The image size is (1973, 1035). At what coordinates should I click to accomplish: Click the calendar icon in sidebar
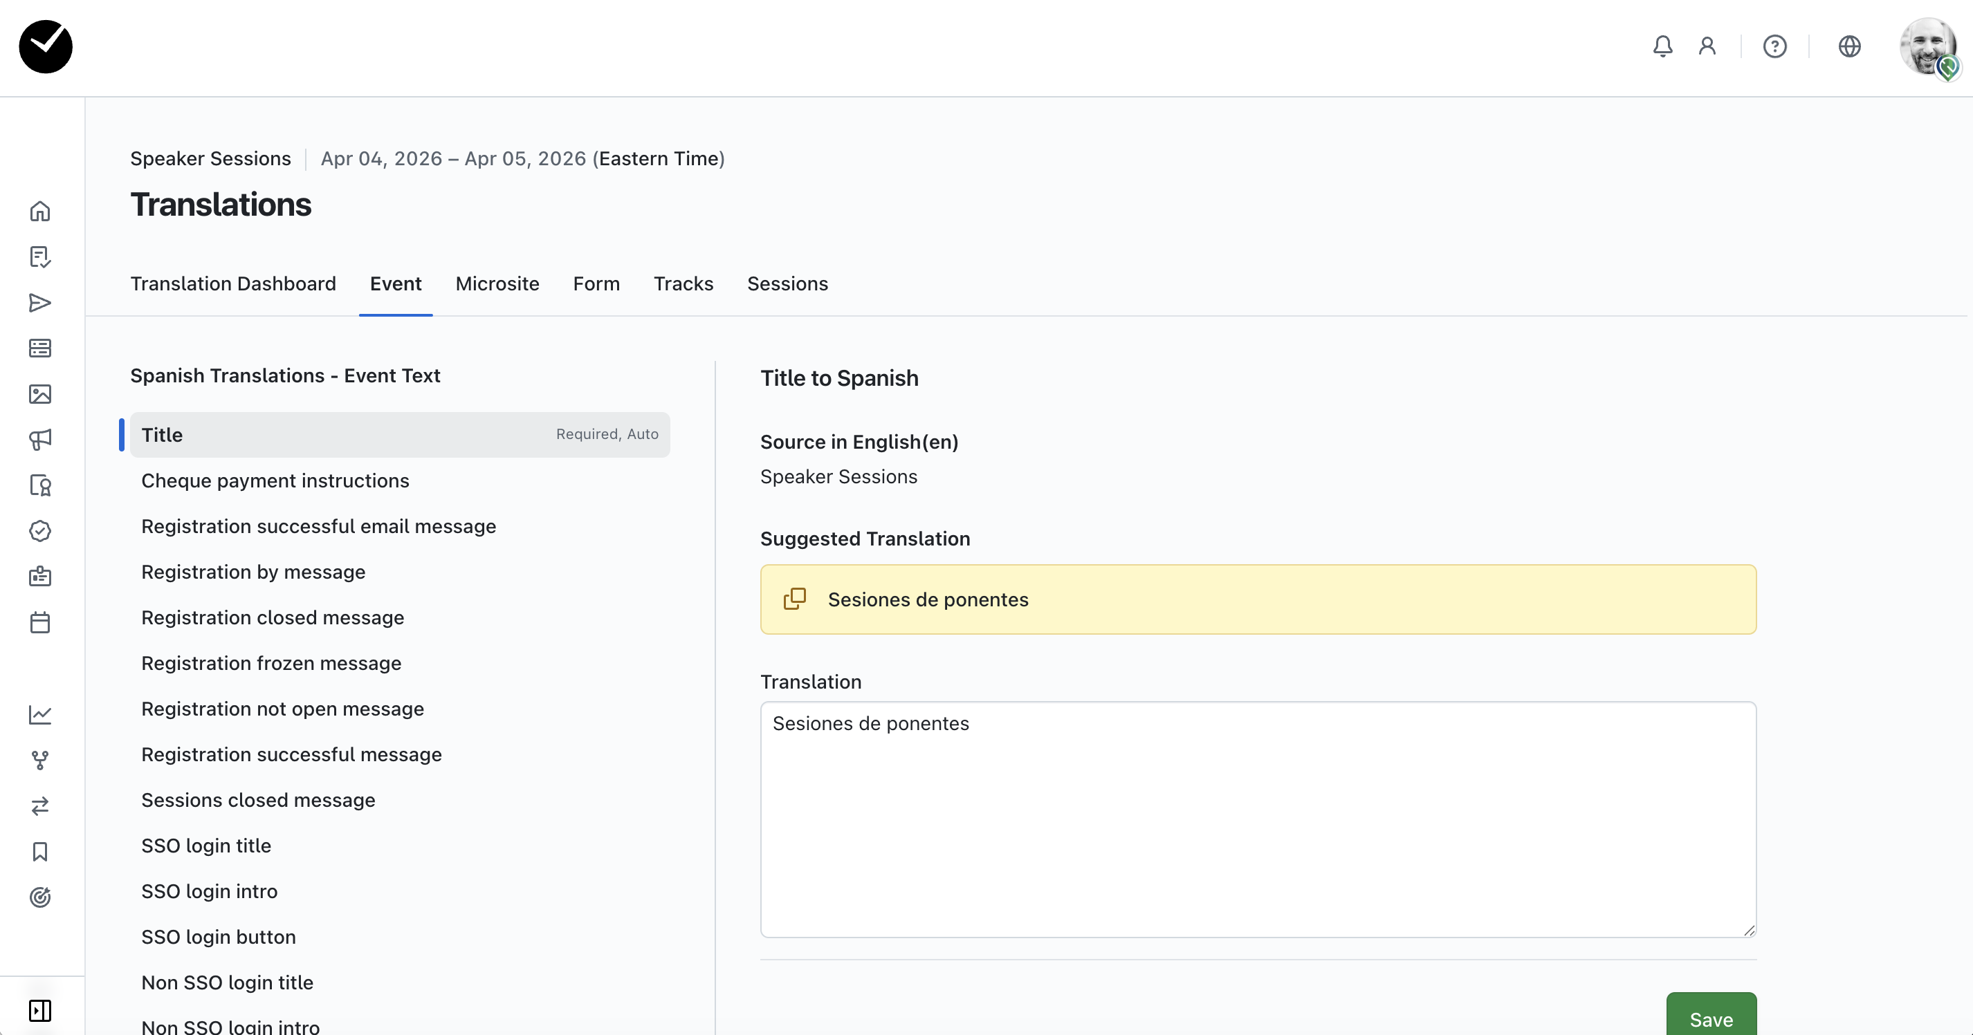[x=40, y=622]
